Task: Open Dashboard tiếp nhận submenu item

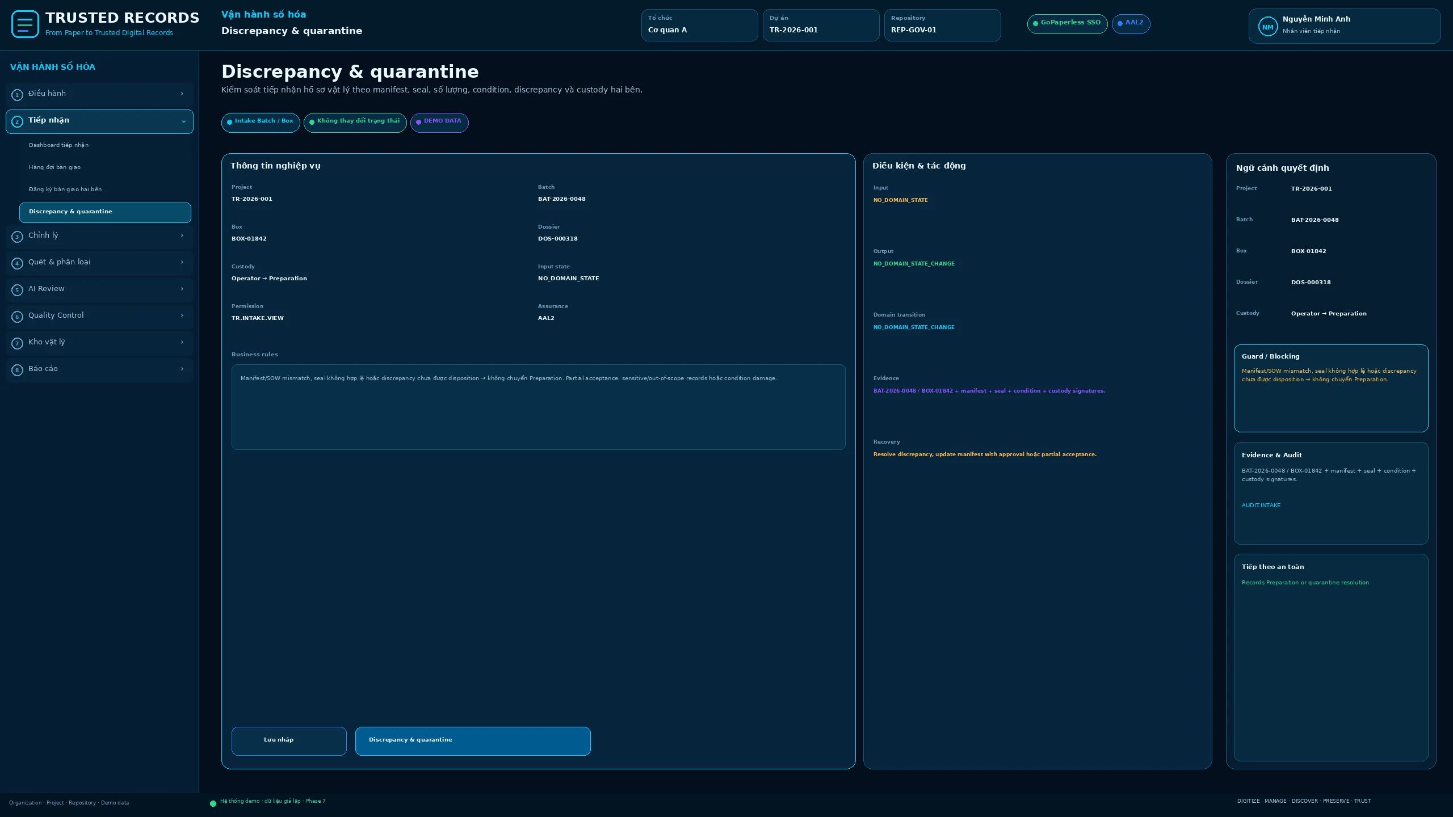Action: point(105,145)
